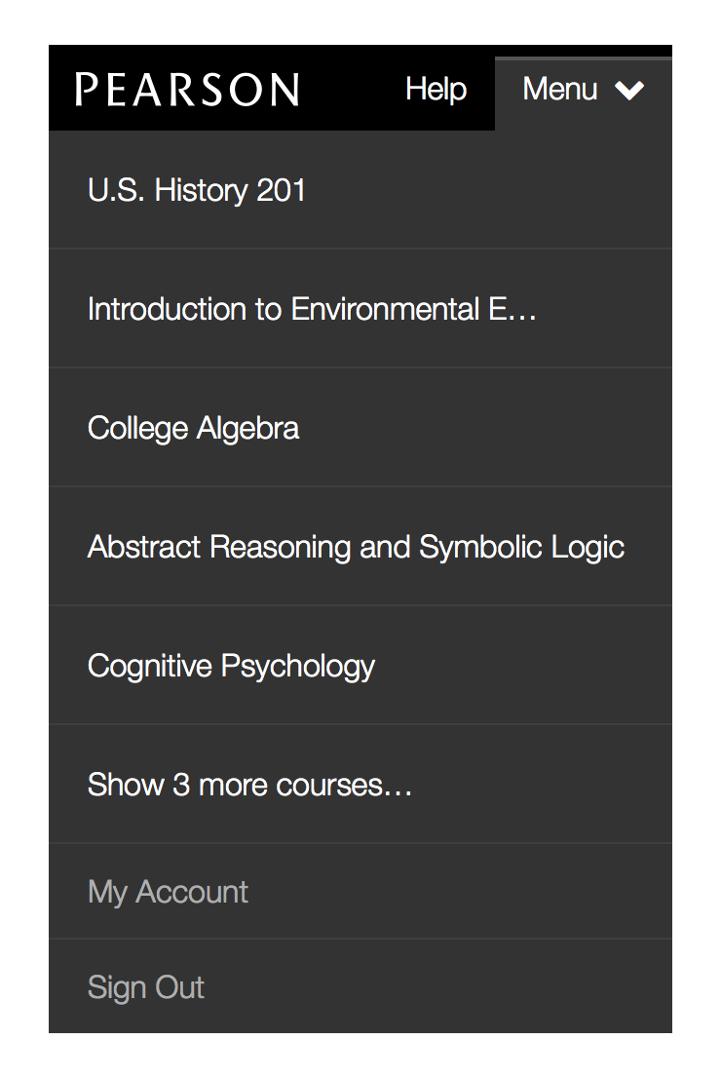
Task: Return home via the PEARSON wordmark
Action: (187, 90)
